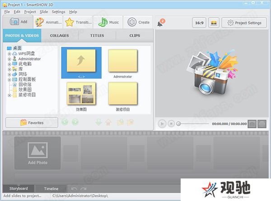The image size is (271, 201).
Task: Open the Slide menu
Action: point(44,12)
